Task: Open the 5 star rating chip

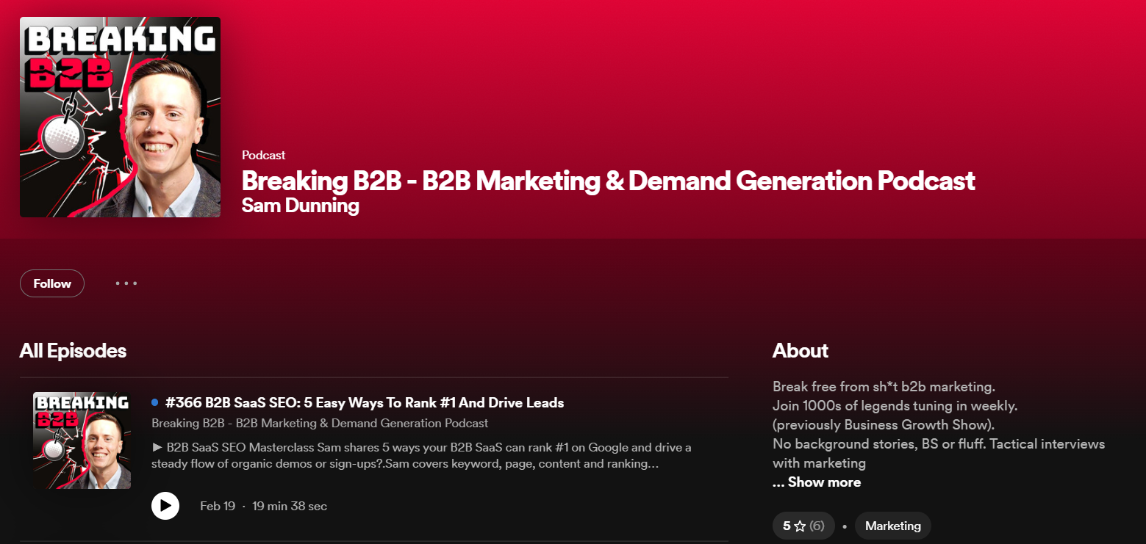Action: point(803,526)
